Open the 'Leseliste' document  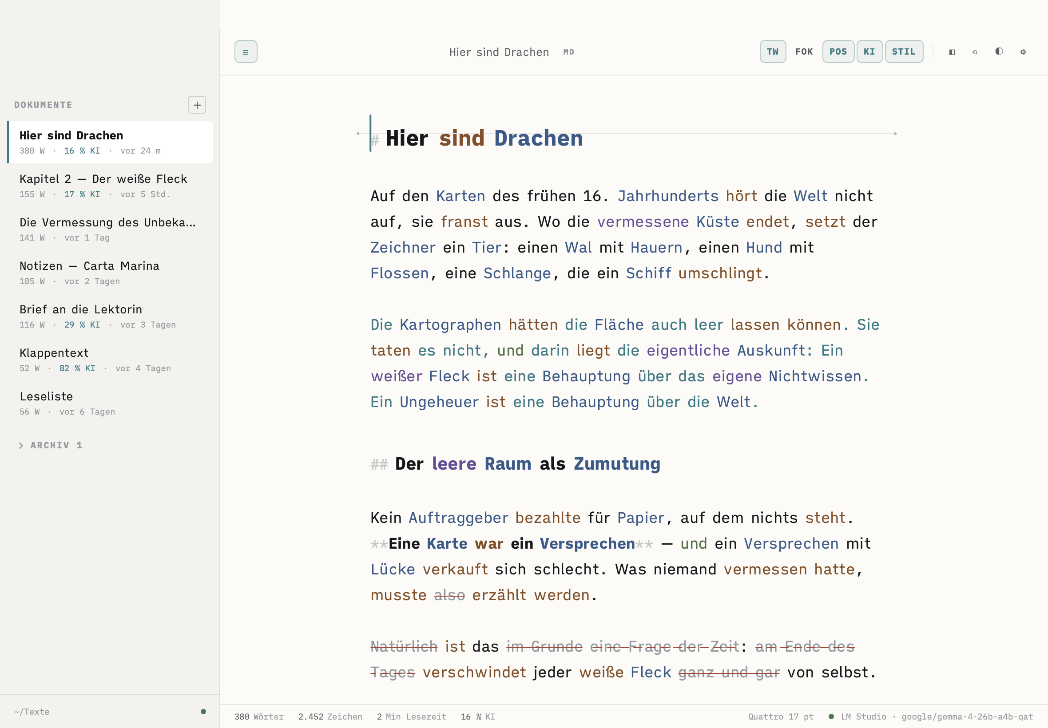[111, 403]
